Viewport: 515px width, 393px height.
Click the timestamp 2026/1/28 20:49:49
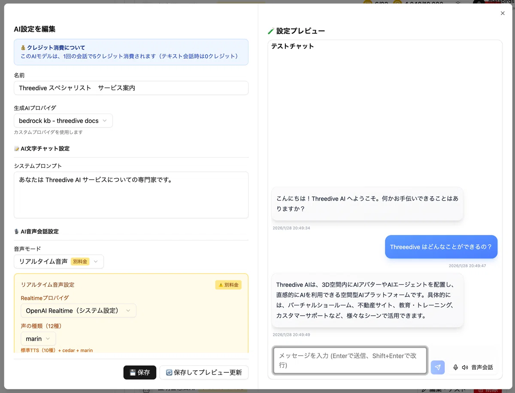pyautogui.click(x=291, y=335)
